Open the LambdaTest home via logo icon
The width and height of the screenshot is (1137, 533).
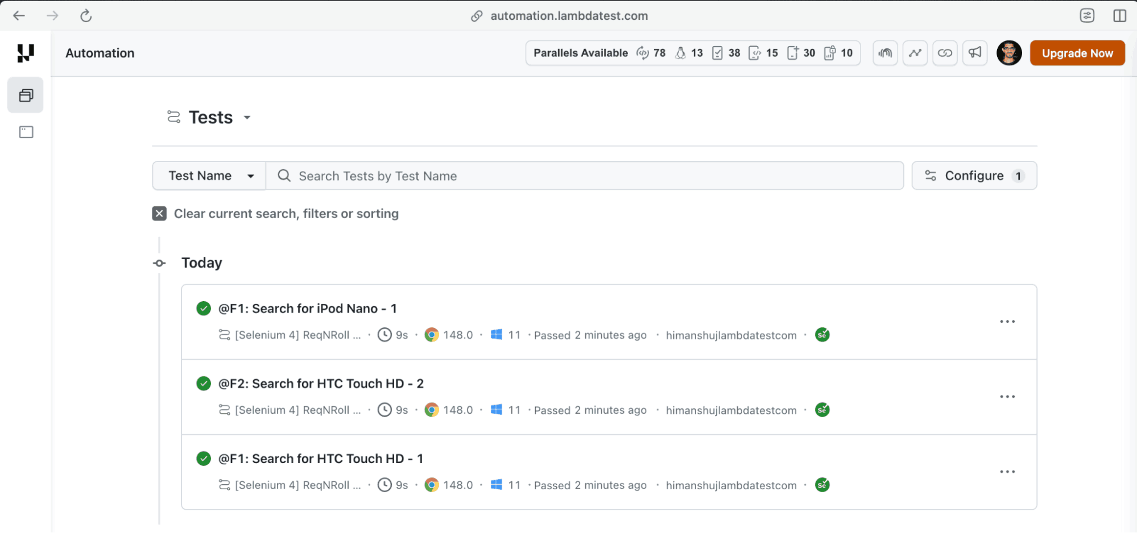[x=25, y=53]
